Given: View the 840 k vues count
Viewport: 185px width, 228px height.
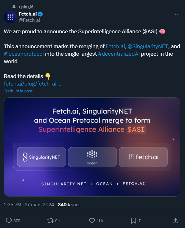Looking at the screenshot, I should [x=69, y=205].
